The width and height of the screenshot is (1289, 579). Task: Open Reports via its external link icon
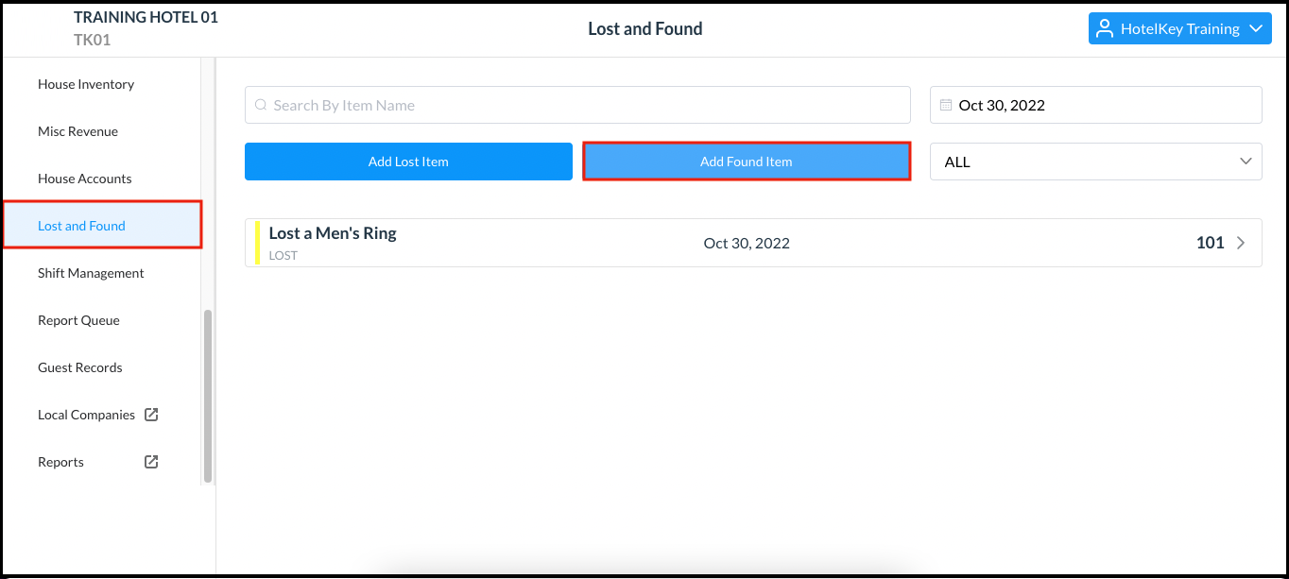pos(150,461)
